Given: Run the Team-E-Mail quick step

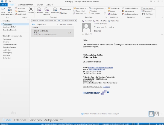Looking at the screenshot, I should 79,11.
